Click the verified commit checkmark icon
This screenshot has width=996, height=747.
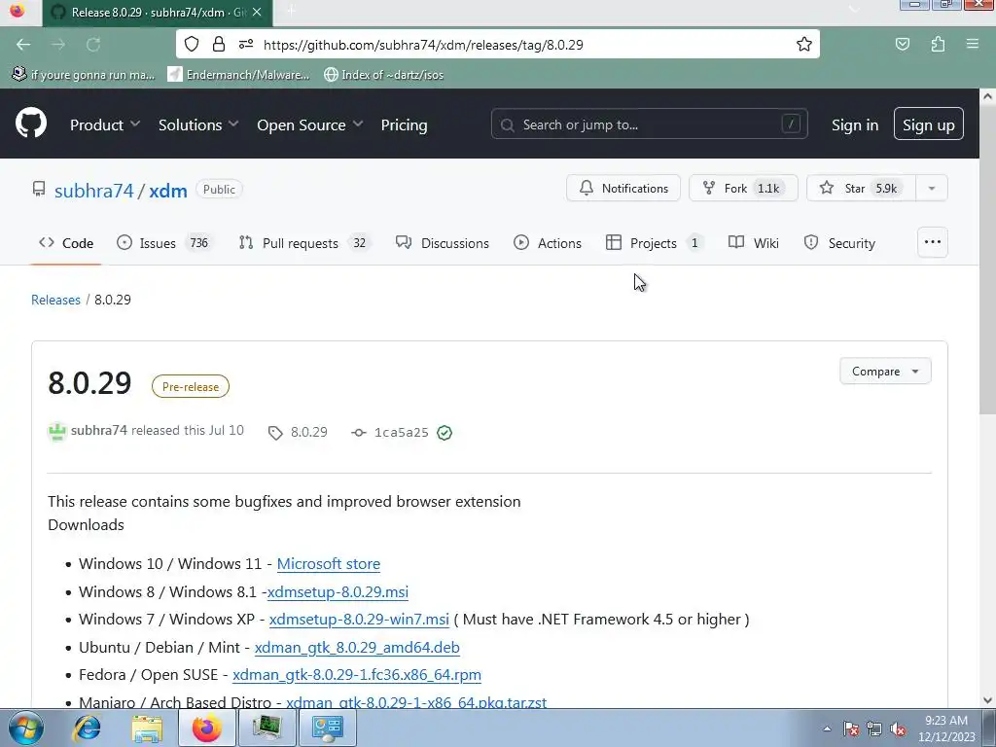[445, 433]
